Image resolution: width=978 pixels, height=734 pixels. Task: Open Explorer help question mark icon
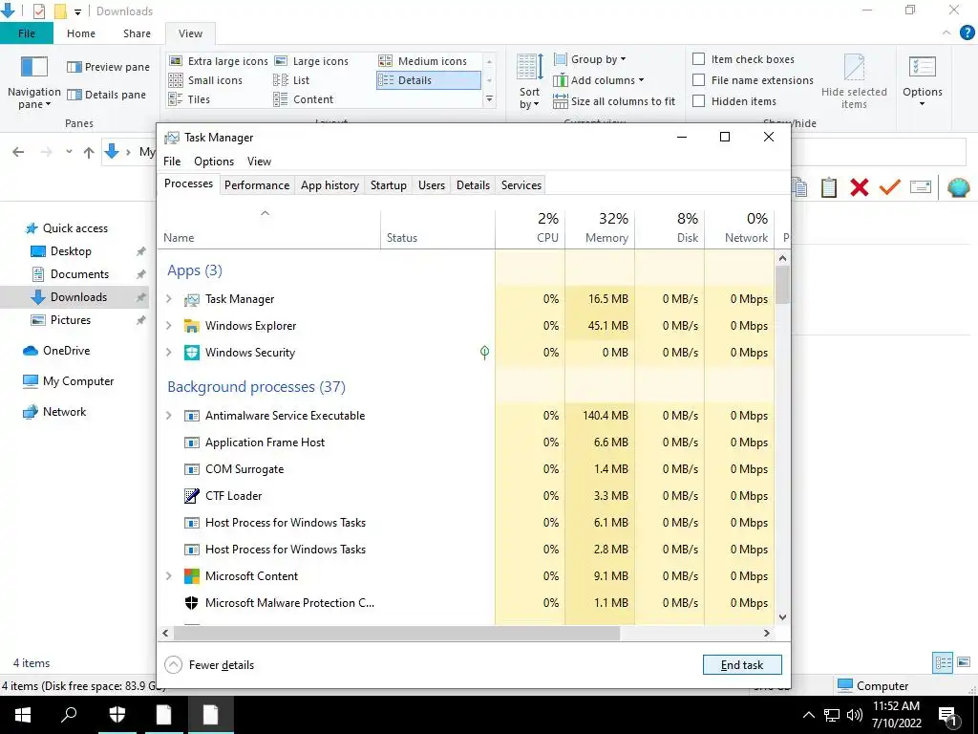tap(967, 33)
